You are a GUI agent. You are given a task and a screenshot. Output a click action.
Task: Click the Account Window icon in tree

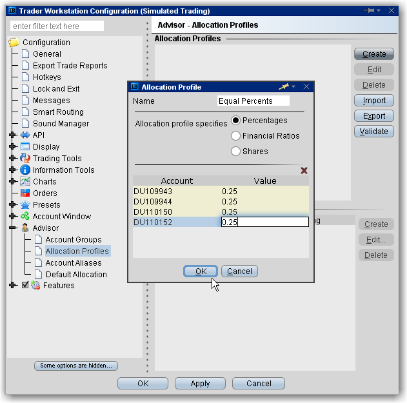pos(25,216)
